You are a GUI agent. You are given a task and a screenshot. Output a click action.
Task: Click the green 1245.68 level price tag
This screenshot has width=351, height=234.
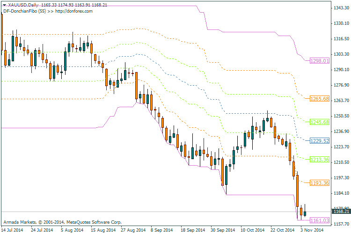[320, 122]
